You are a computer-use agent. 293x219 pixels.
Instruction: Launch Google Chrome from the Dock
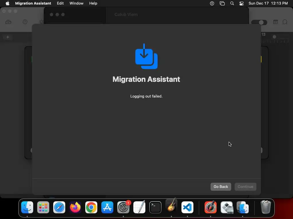coord(91,207)
